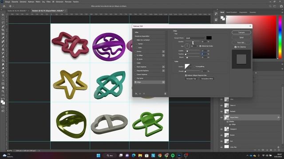The width and height of the screenshot is (284, 159).
Task: Select the Lasso tool
Action: (3, 23)
